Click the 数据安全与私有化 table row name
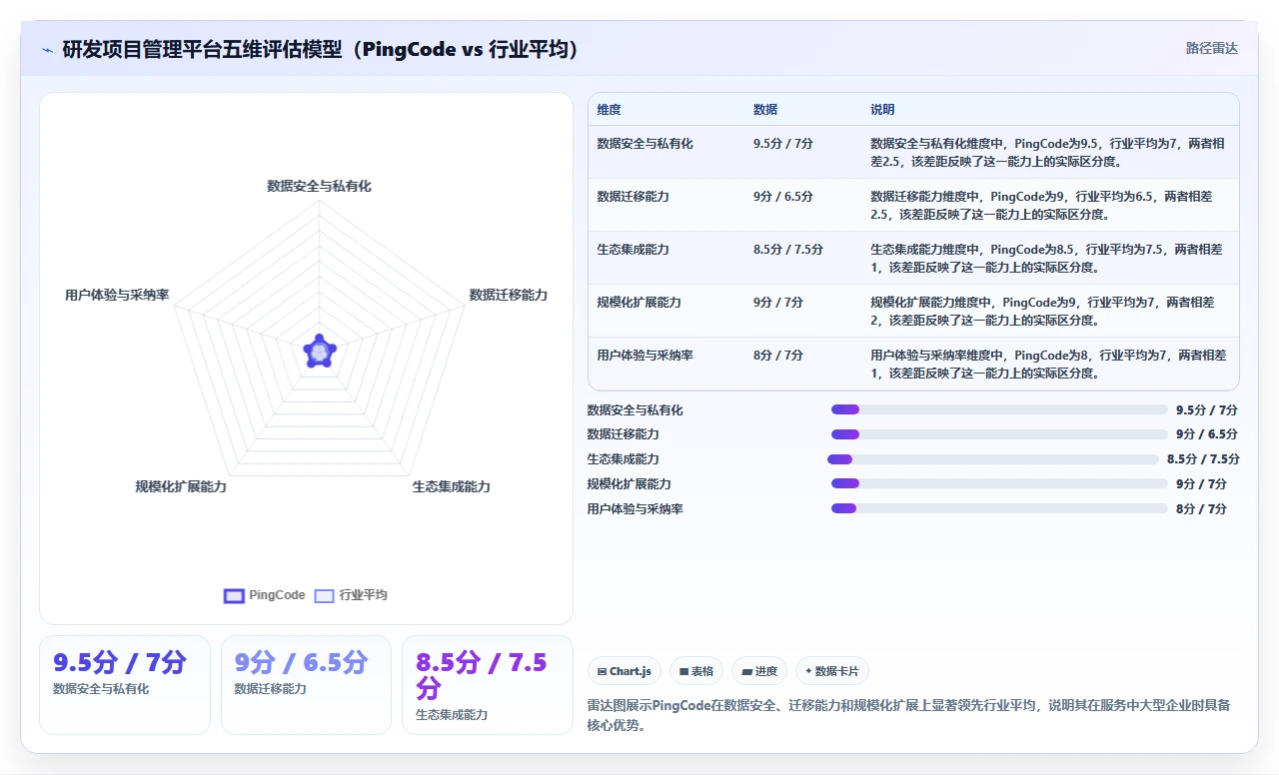This screenshot has width=1279, height=775. pyautogui.click(x=645, y=144)
